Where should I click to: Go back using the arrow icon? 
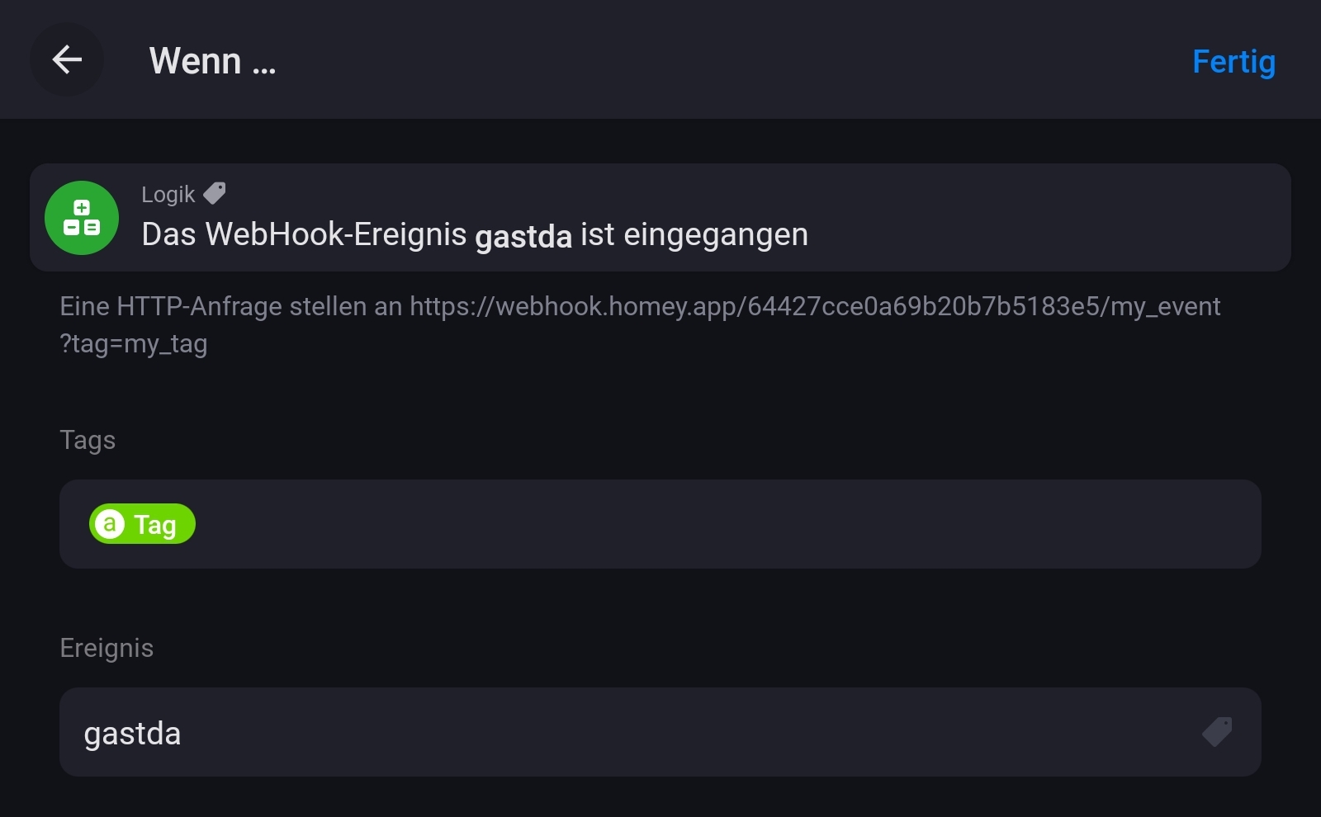coord(67,59)
